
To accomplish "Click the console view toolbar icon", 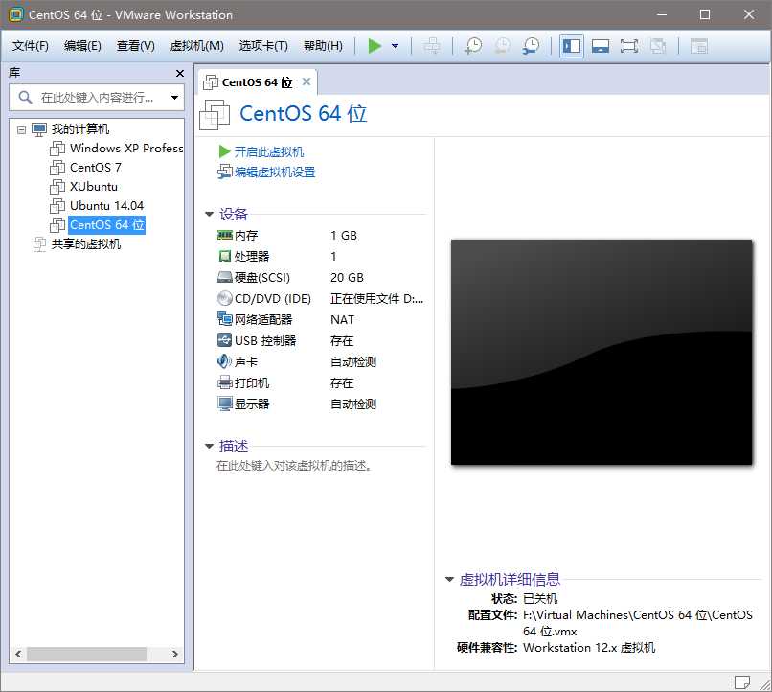I will tap(698, 46).
